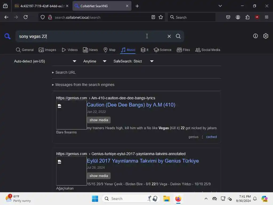273x205 pixels.
Task: Click show media under Caution result
Action: (99, 120)
